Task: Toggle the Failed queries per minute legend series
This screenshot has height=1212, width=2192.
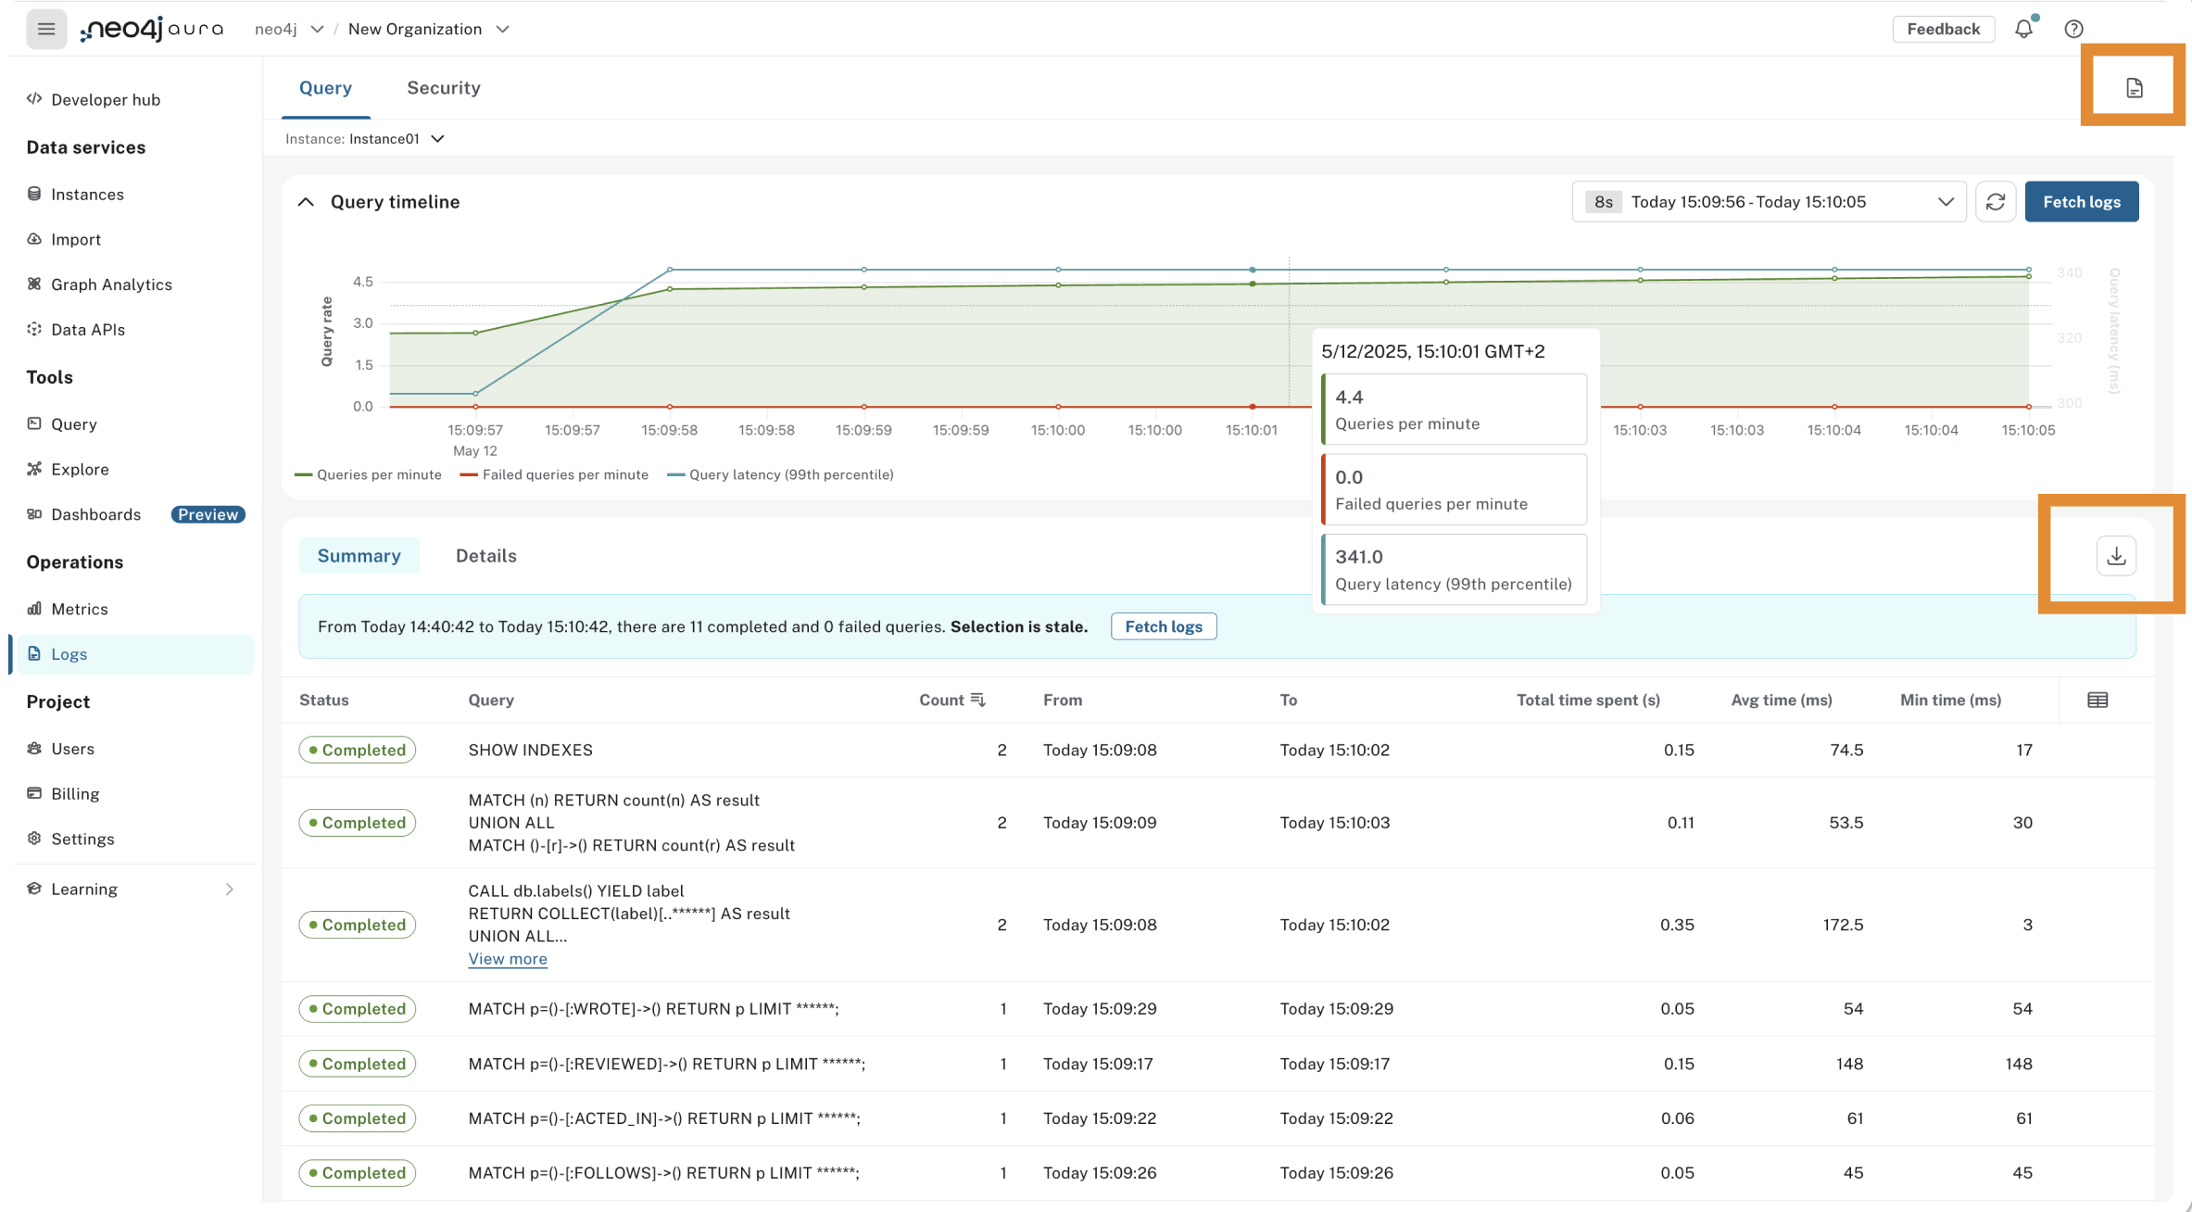Action: point(554,474)
